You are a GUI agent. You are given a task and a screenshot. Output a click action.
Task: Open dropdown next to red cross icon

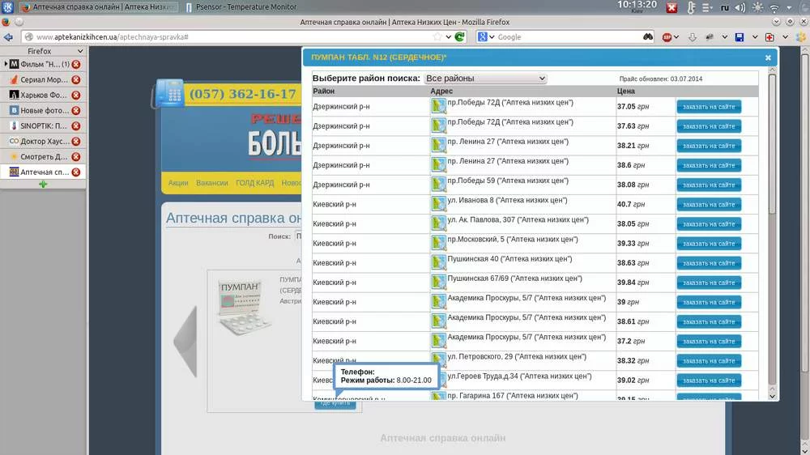coord(785,37)
